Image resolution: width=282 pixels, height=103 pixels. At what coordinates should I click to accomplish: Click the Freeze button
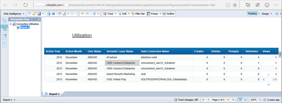pos(152,14)
